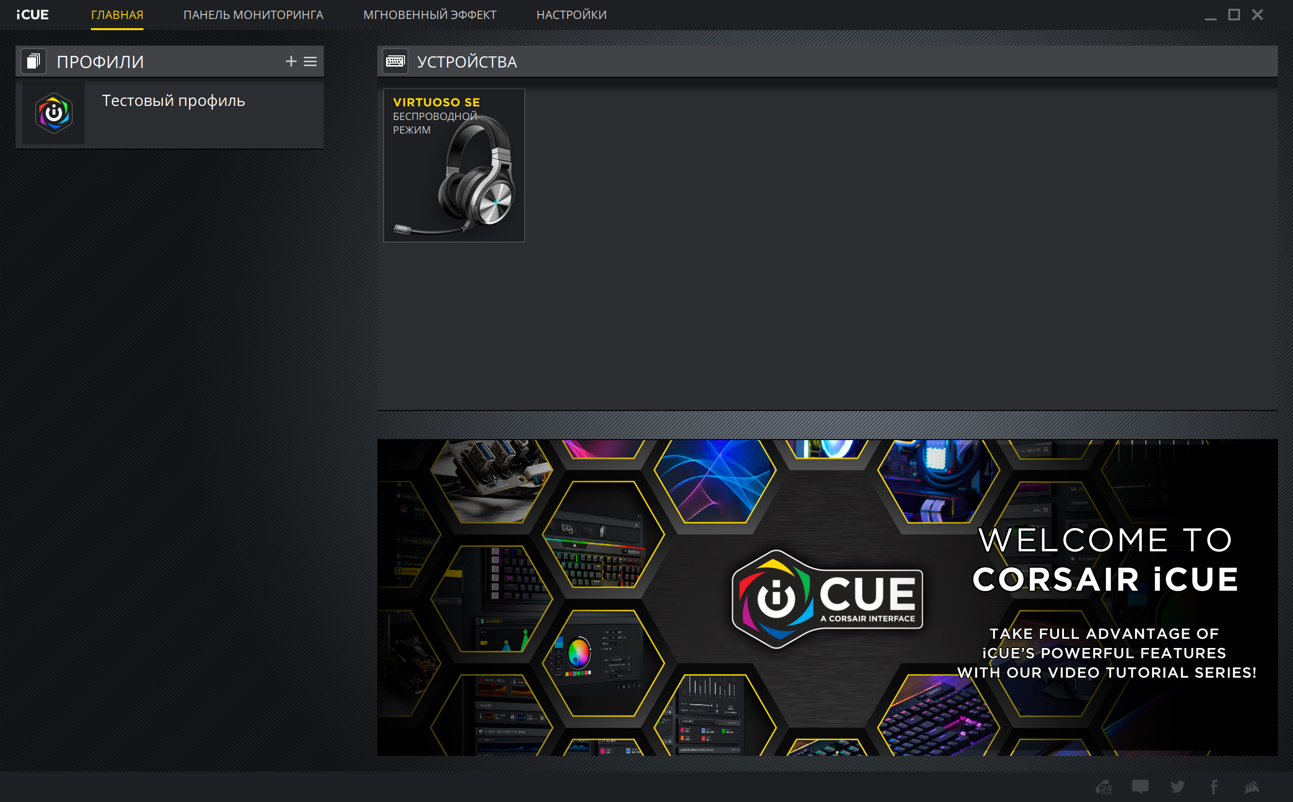Switch to ПАНЕЛЬ МОНИТОРИНГА tab

[x=253, y=15]
